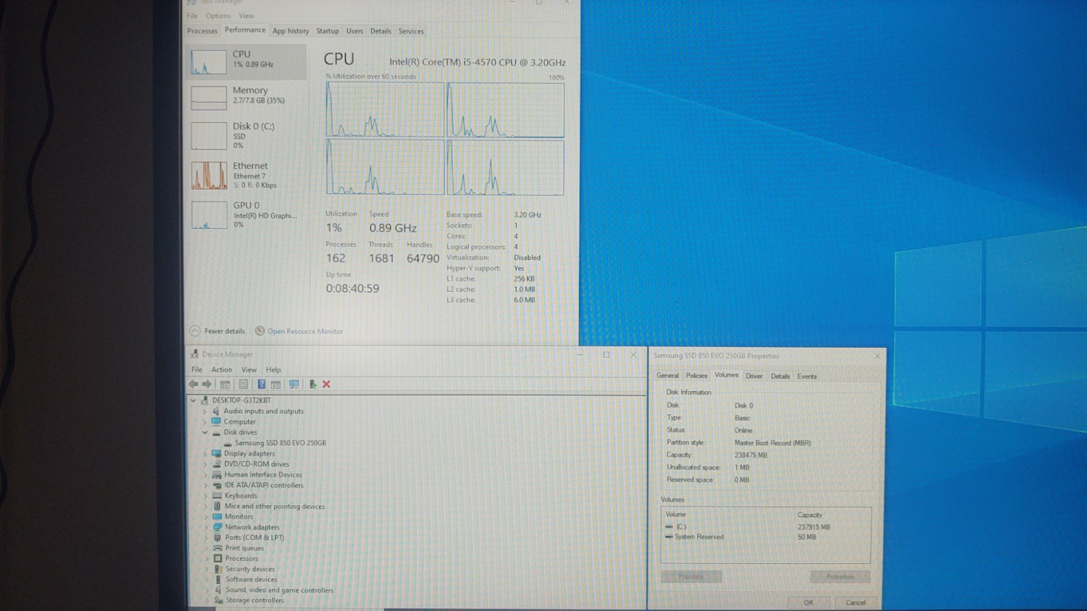
Task: Click the Back arrow in Device Manager toolbar
Action: coord(193,384)
